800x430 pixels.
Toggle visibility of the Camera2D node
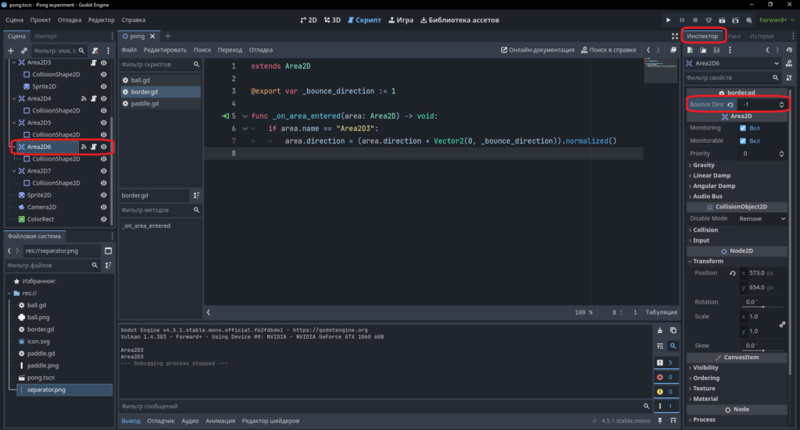tap(104, 208)
